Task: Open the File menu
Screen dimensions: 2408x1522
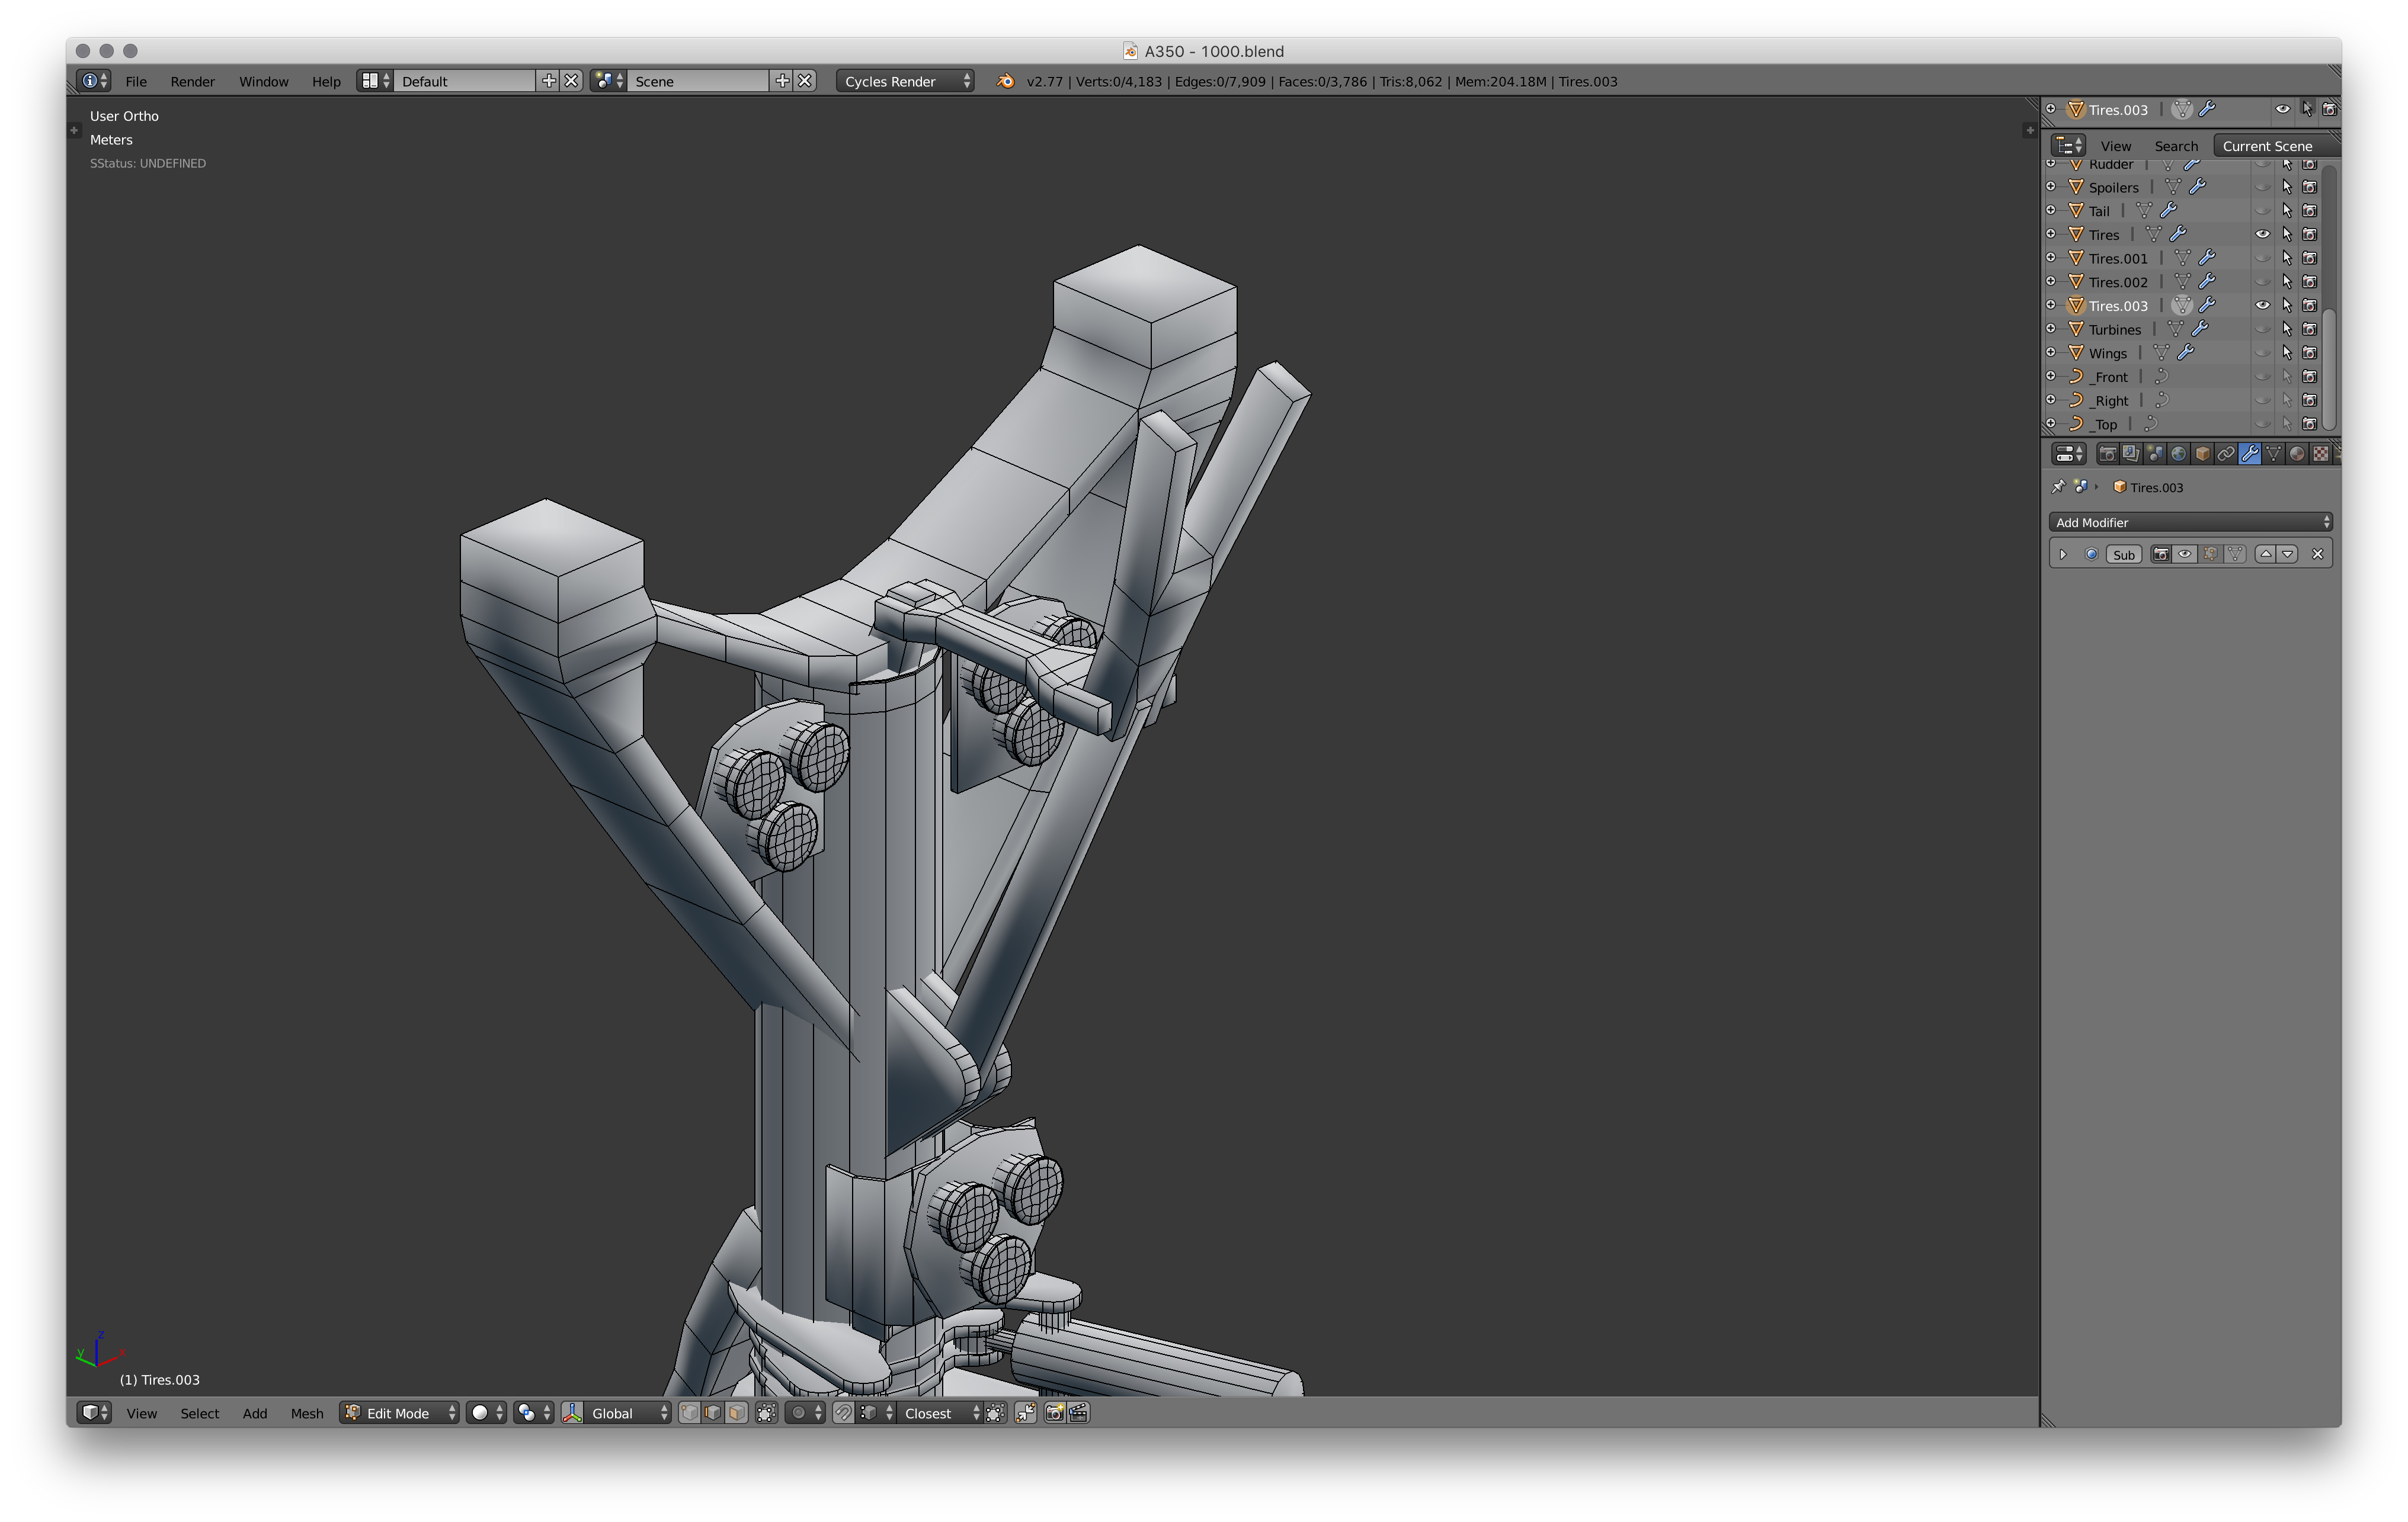Action: (x=136, y=81)
